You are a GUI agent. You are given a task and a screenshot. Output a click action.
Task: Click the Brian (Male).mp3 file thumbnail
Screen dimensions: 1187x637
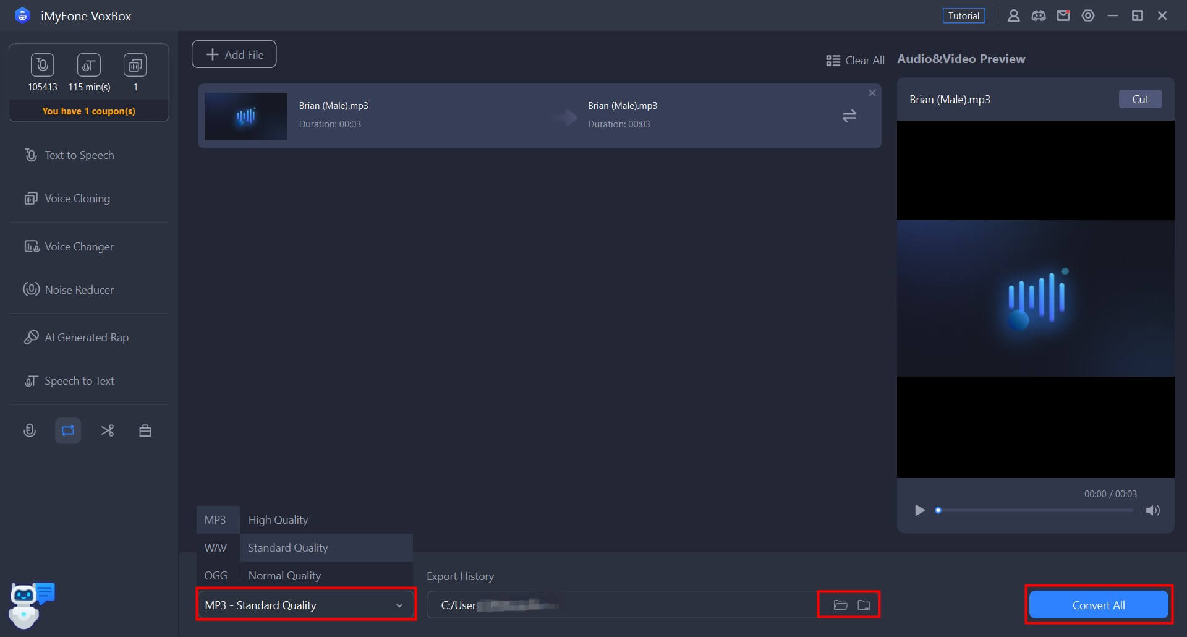pos(245,116)
